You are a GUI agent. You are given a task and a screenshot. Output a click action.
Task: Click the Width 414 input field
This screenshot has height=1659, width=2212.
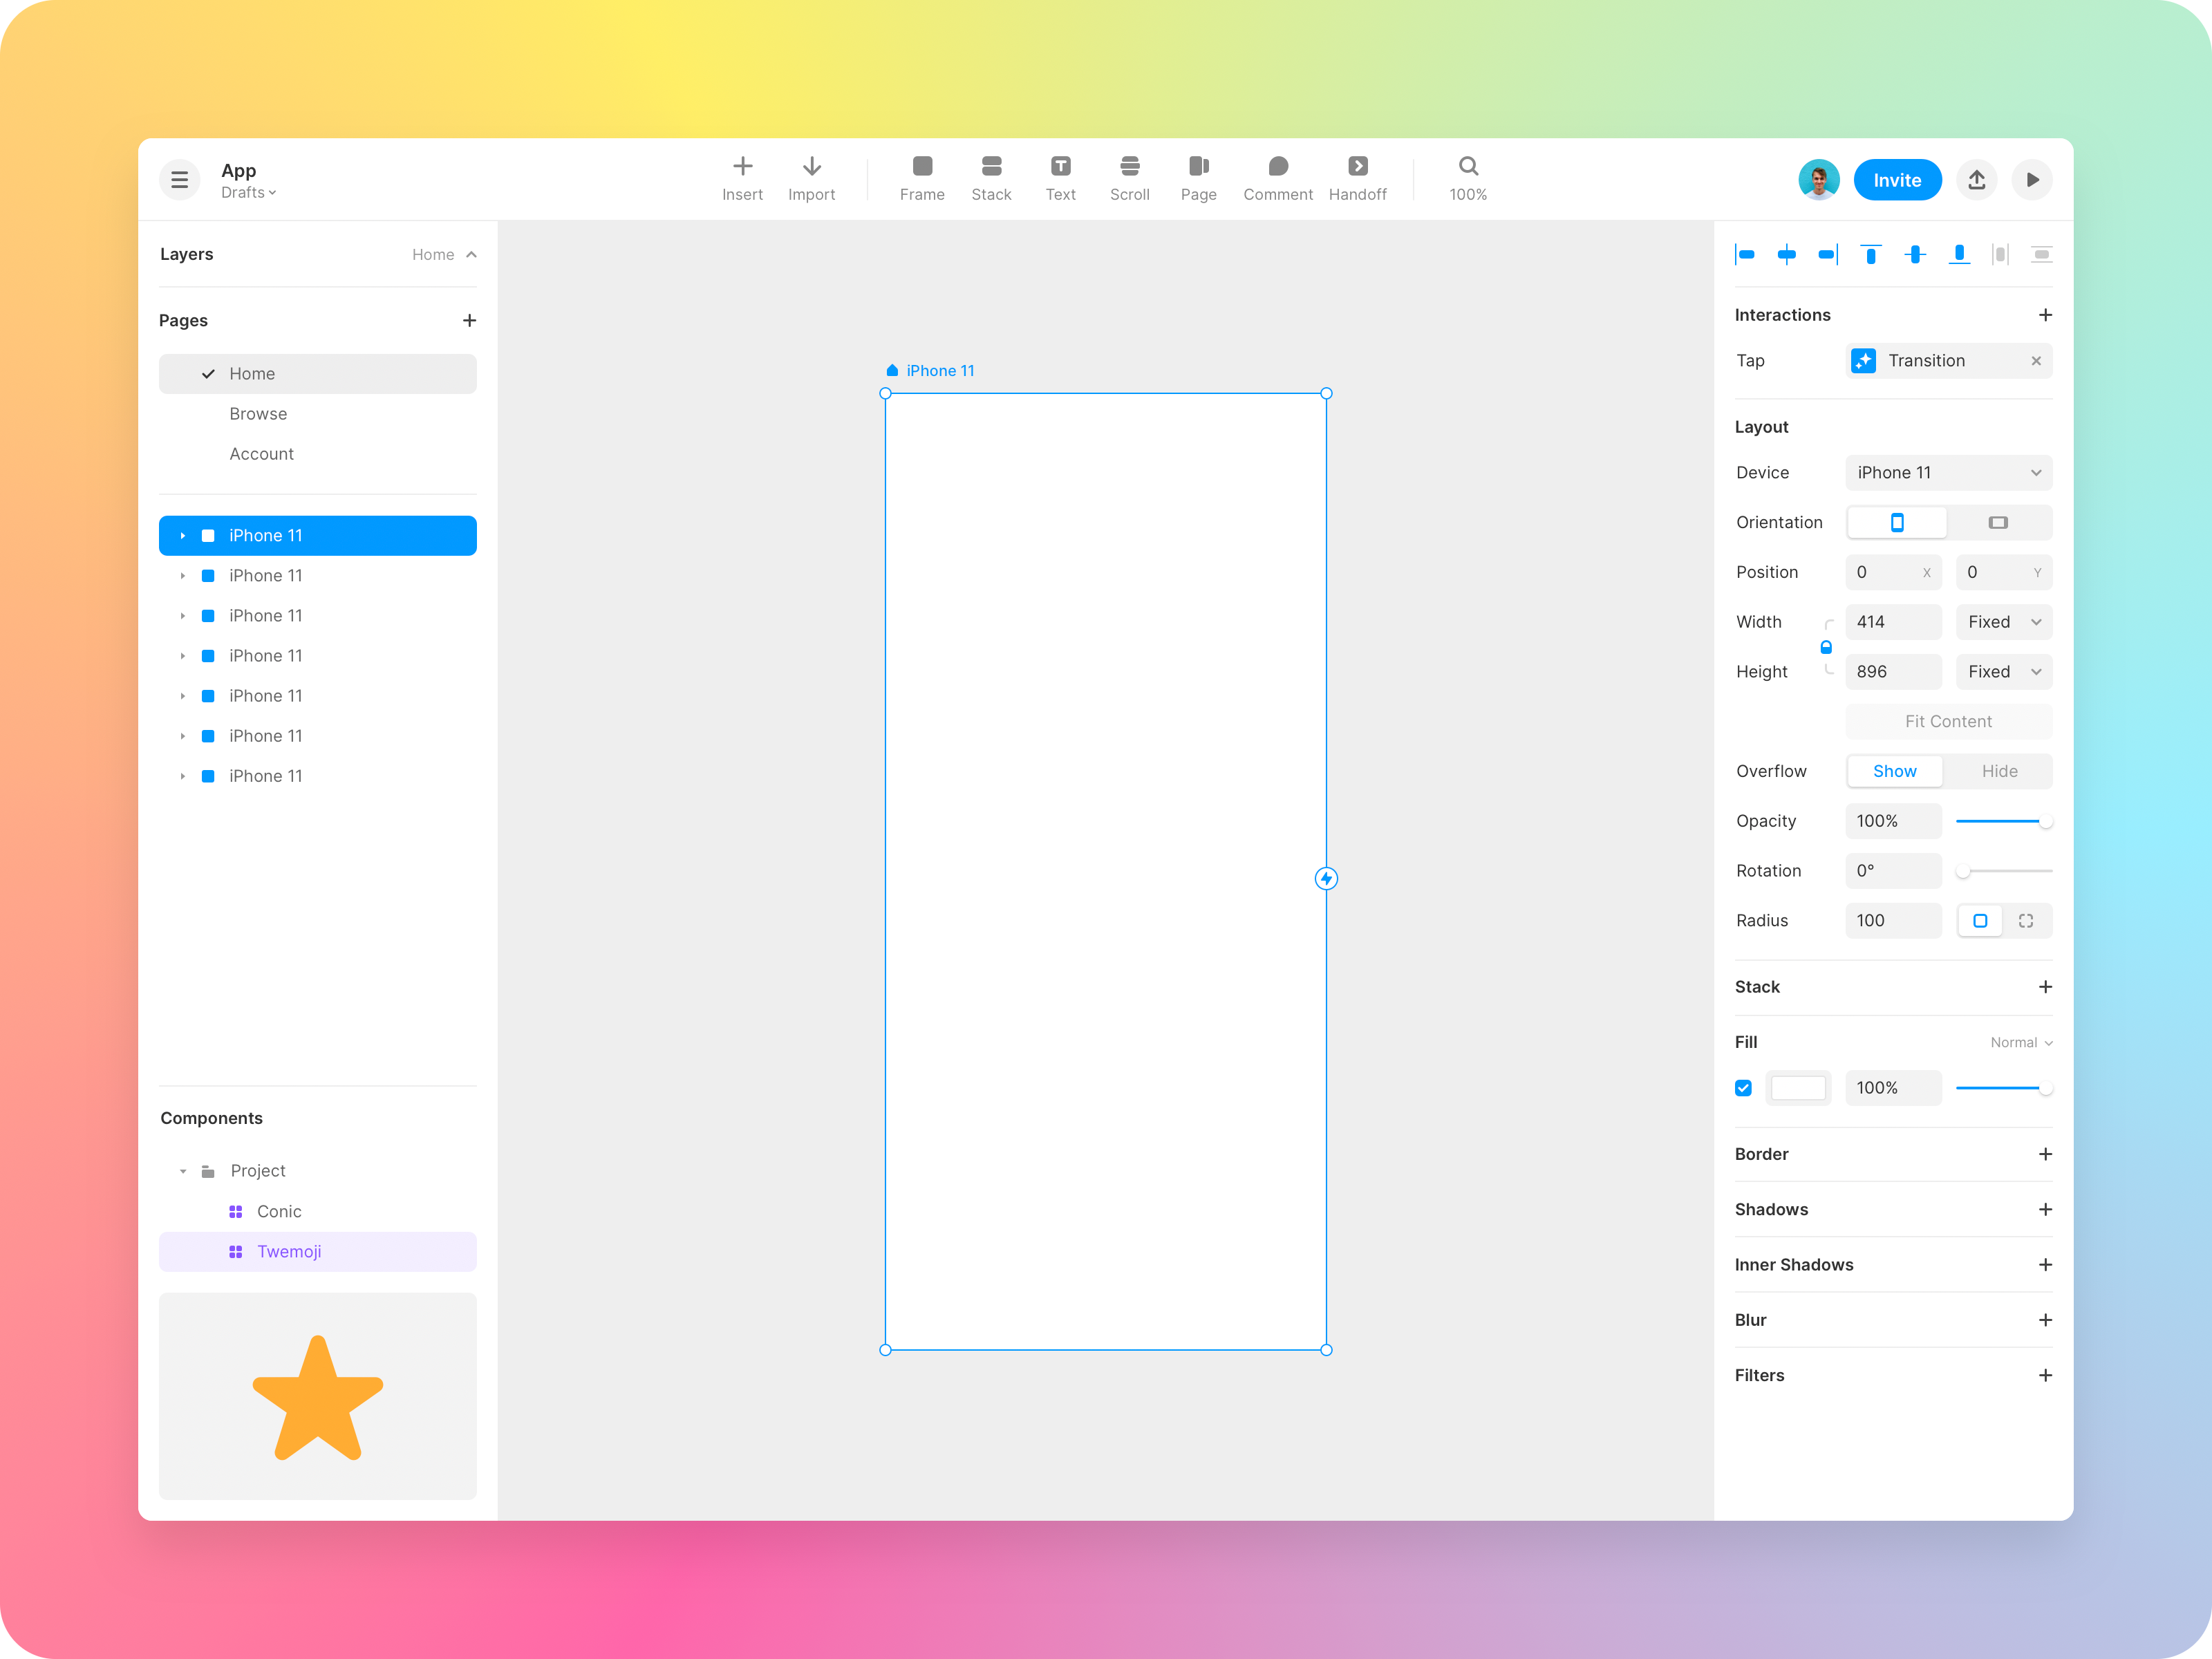click(1893, 622)
